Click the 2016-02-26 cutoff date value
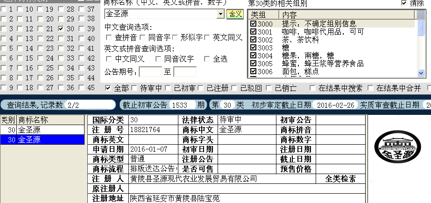The height and width of the screenshot is (203, 431). (x=335, y=105)
